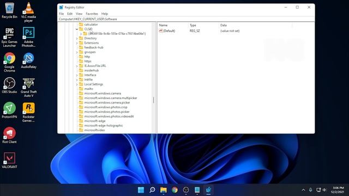Click Registry Editor taskbar icon

(208, 190)
